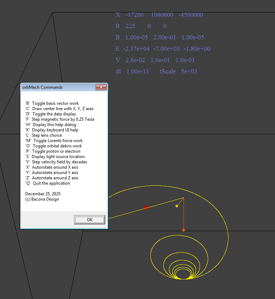Image resolution: width=275 pixels, height=299 pixels.
Task: Click the 'Toggle basis vector work' help line
Action: coord(52,103)
